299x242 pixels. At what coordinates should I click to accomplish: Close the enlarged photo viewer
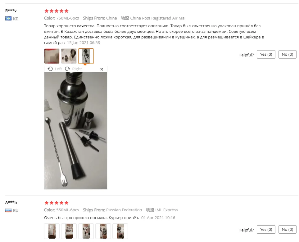tap(102, 69)
